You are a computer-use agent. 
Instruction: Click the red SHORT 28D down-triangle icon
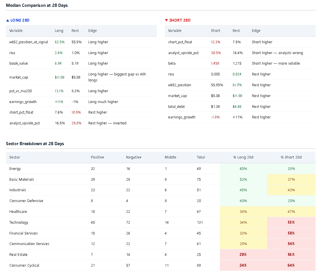point(166,20)
